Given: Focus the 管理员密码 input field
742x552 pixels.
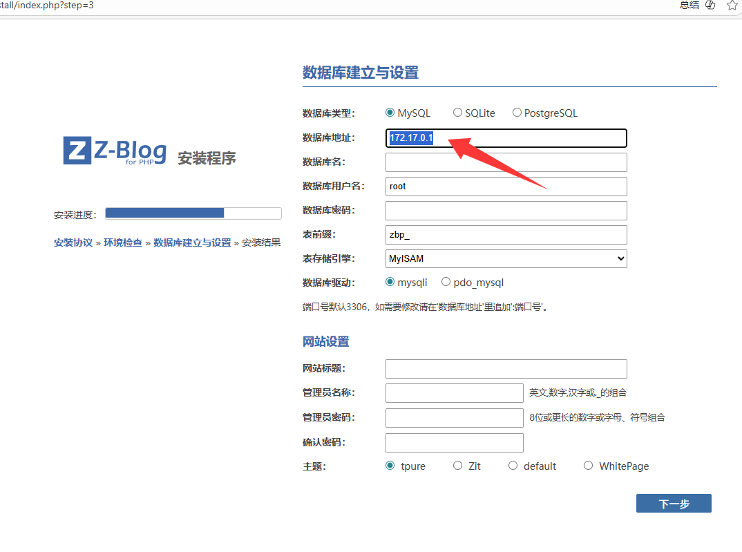Looking at the screenshot, I should 455,418.
